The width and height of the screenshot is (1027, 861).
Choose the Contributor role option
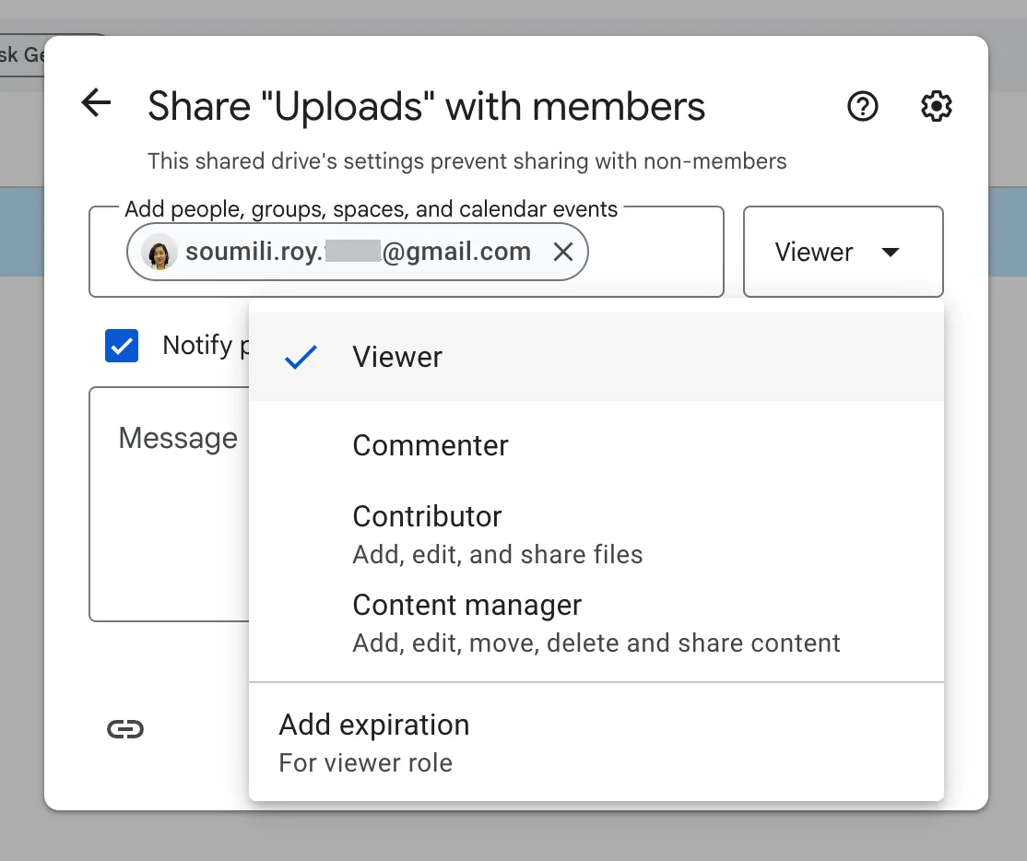(596, 535)
